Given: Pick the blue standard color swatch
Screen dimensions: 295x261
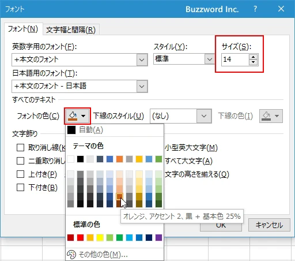Looking at the screenshot, I should [139, 238].
